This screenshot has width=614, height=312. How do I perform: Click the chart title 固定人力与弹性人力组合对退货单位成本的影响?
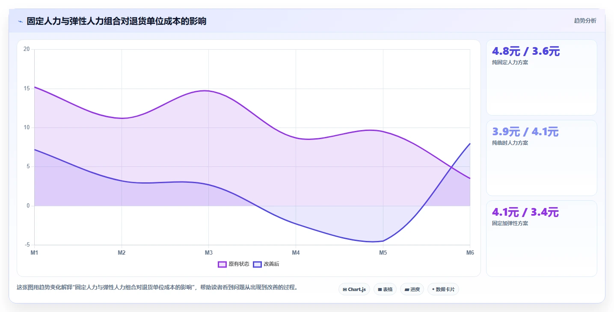pos(116,21)
